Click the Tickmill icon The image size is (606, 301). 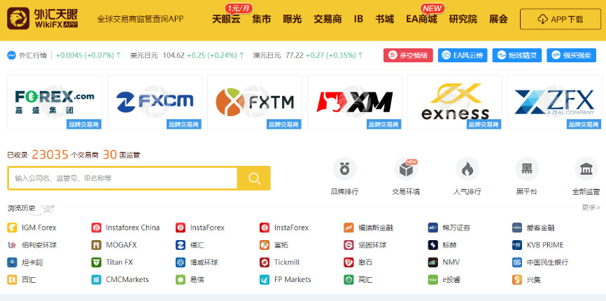click(x=265, y=262)
